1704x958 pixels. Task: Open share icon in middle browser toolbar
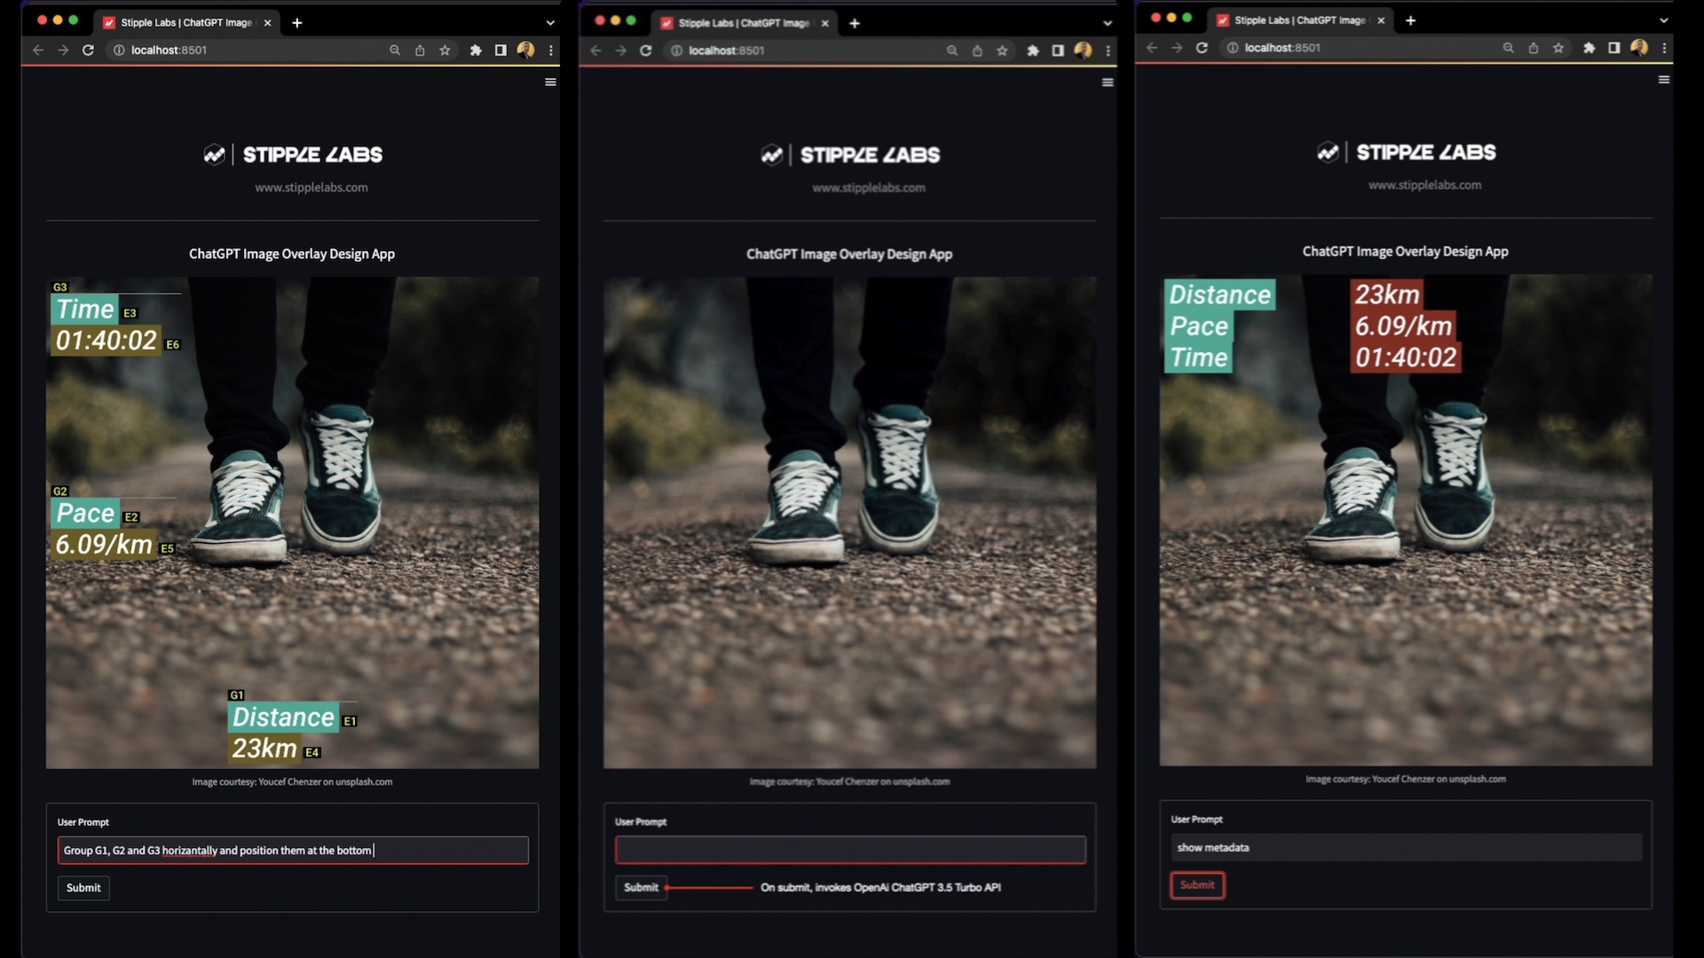coord(977,51)
